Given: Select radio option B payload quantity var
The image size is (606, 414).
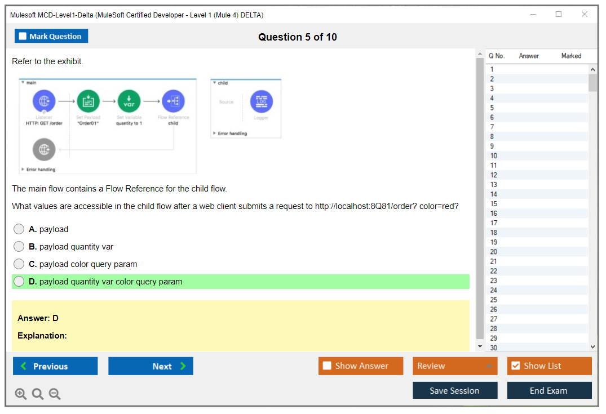Looking at the screenshot, I should click(x=19, y=247).
